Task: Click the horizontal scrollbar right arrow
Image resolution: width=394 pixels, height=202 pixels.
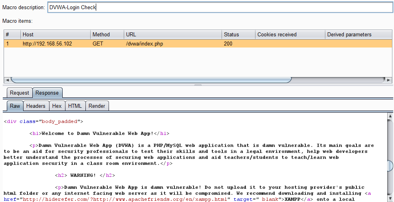Action: [x=389, y=80]
